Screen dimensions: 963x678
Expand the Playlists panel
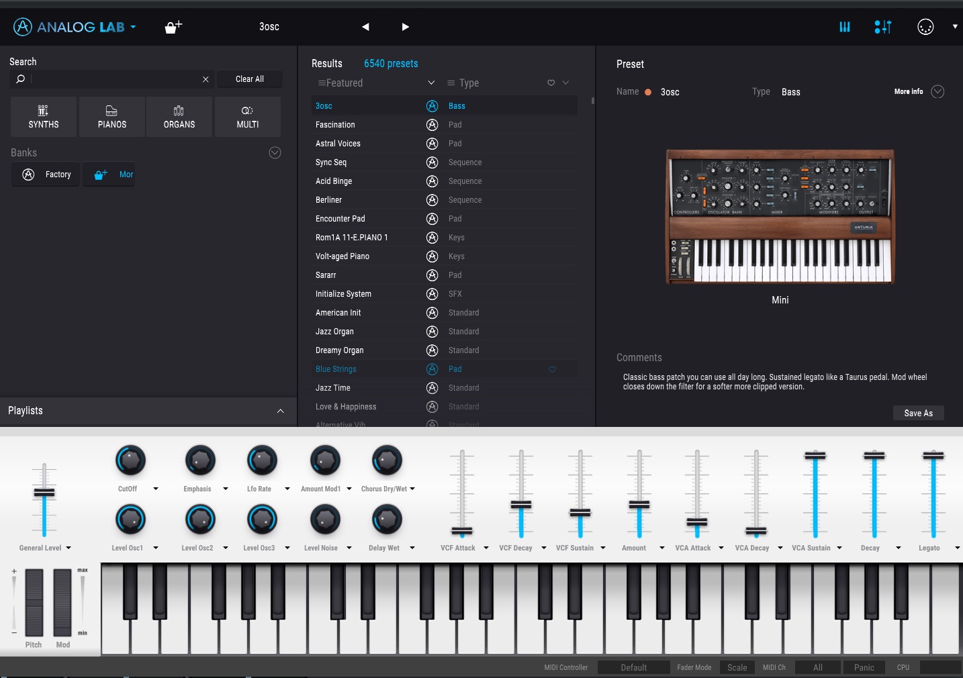pyautogui.click(x=280, y=411)
